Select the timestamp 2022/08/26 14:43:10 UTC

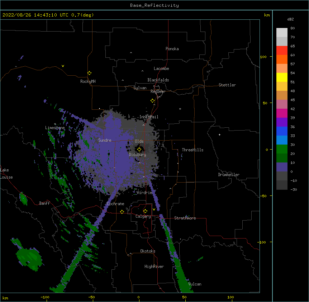point(35,15)
